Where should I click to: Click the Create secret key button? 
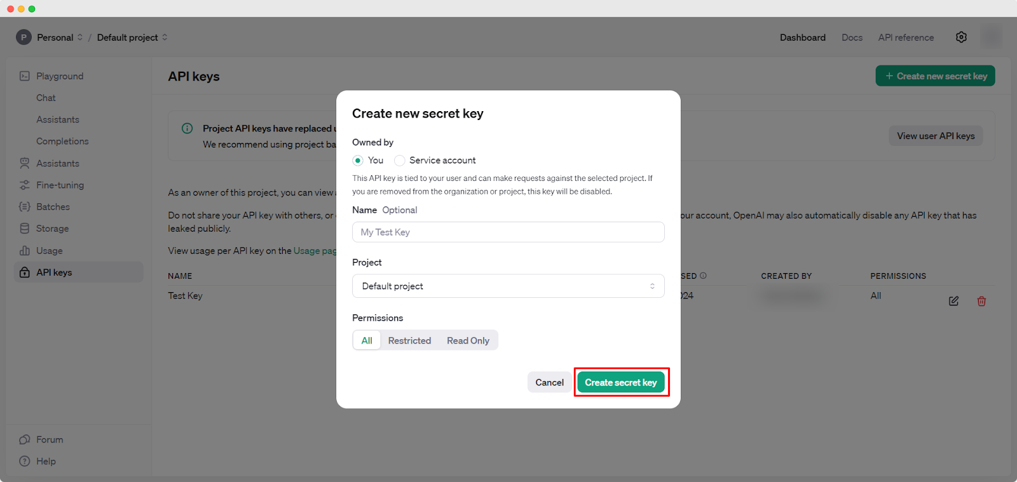621,382
